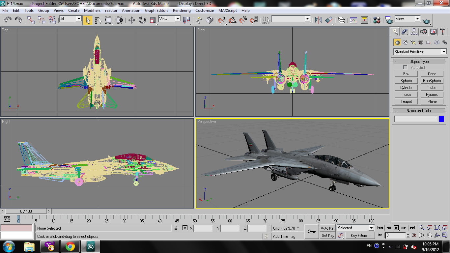Activate the Select and Move tool

(x=132, y=20)
